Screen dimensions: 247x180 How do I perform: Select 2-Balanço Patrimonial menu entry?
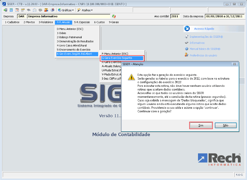77,37
